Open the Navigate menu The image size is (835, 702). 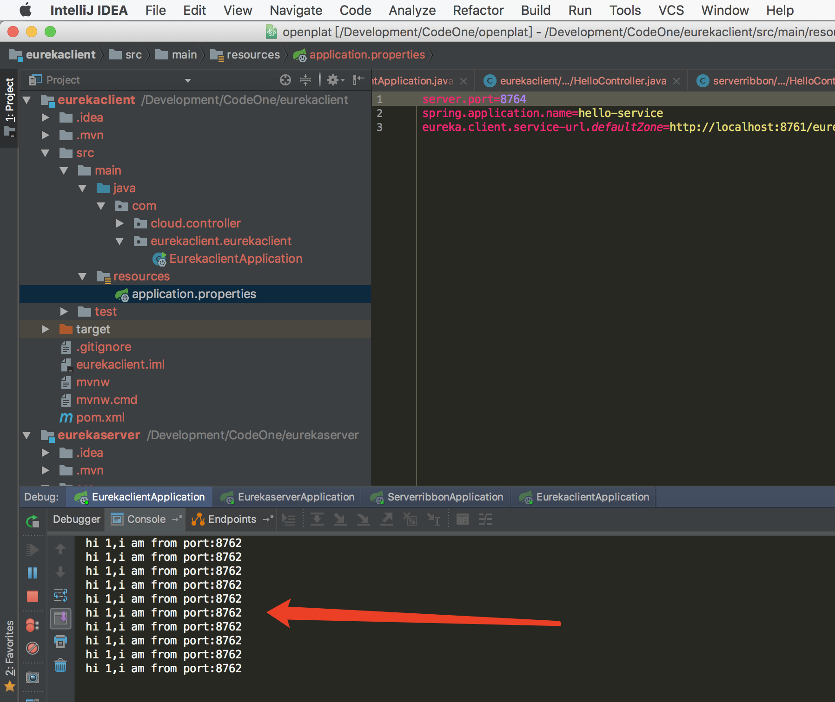(296, 10)
